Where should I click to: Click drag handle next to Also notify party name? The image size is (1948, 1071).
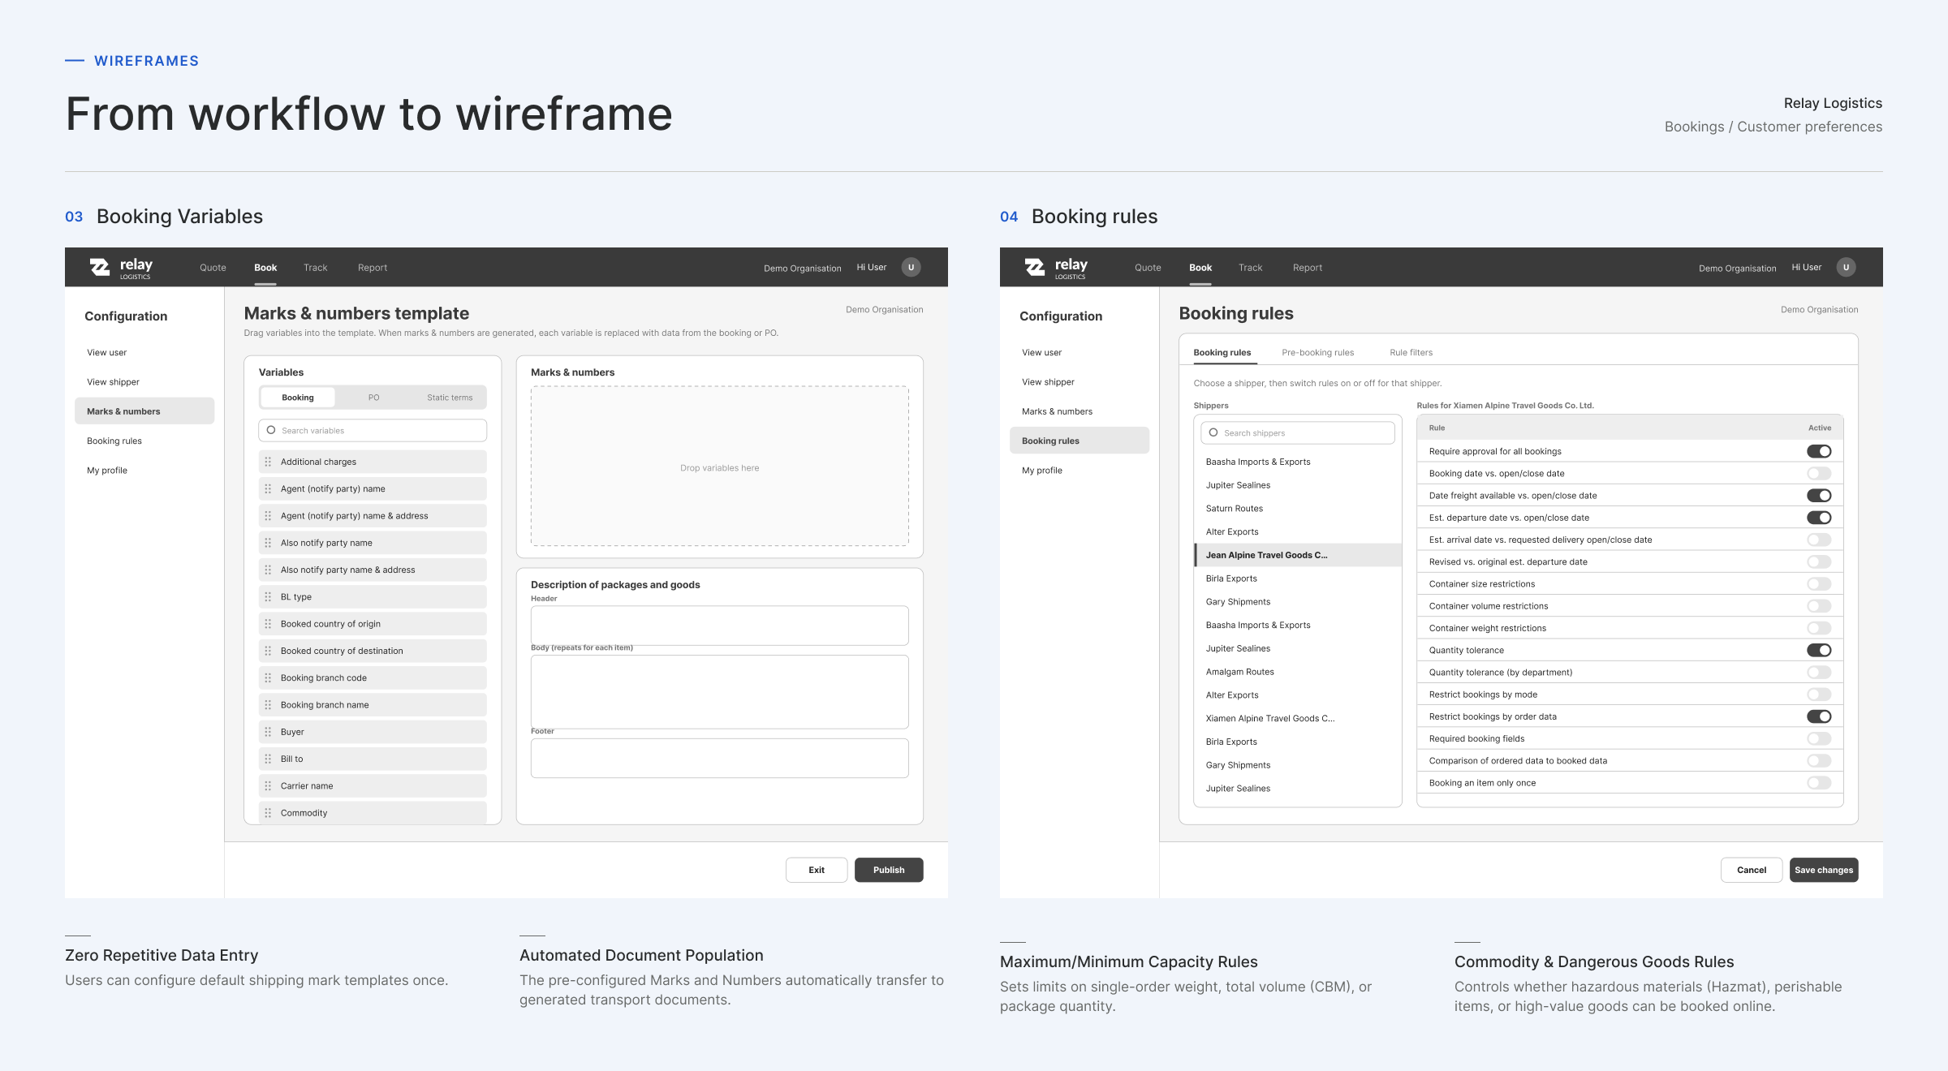click(x=268, y=543)
